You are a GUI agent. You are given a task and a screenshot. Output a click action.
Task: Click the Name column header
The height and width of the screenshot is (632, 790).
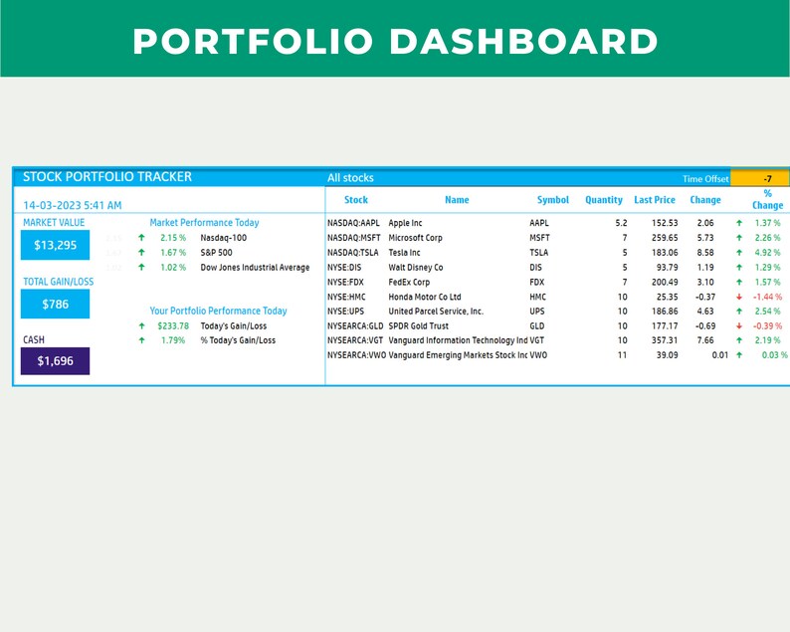[457, 200]
